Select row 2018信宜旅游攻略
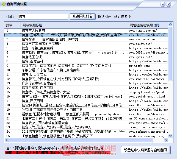Image resolution: width=177 pixels, height=159 pixels. (86, 132)
